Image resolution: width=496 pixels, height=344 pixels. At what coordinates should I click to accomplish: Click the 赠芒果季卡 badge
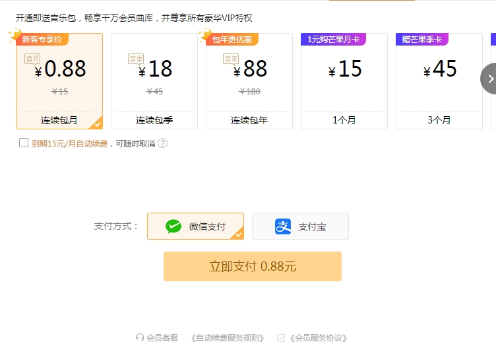(422, 39)
